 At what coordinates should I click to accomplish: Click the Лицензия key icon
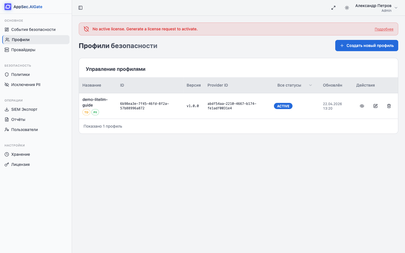(7, 164)
